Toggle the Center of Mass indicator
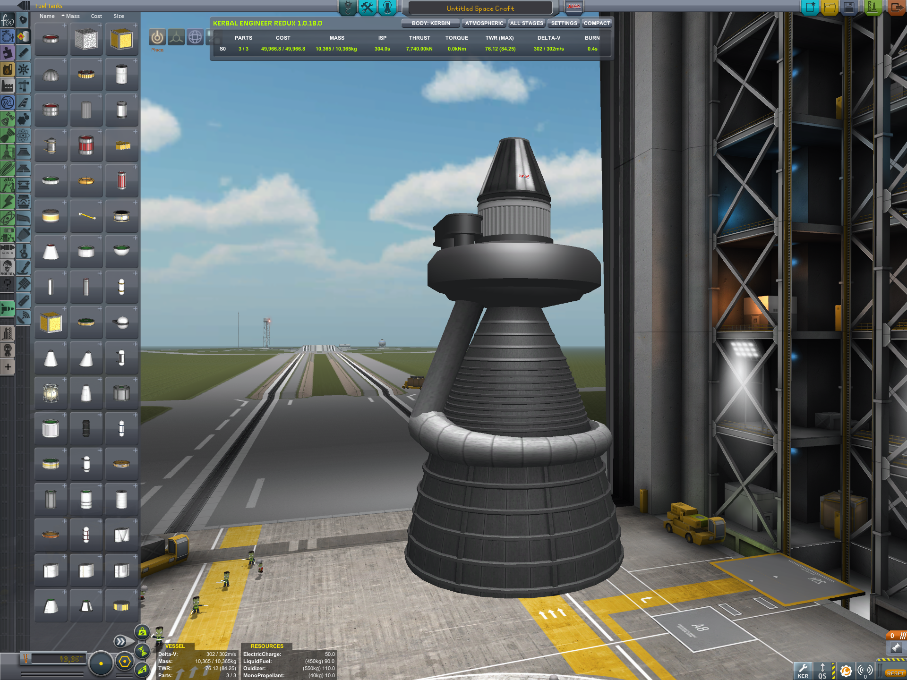This screenshot has width=907, height=680. tap(142, 632)
